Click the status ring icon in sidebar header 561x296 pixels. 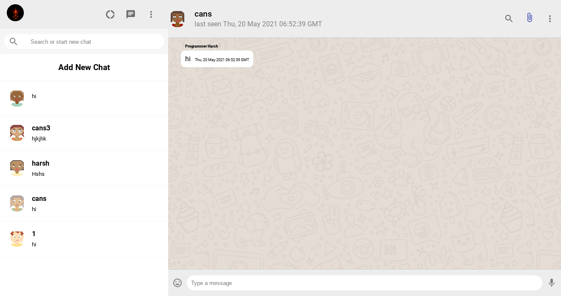[x=110, y=14]
